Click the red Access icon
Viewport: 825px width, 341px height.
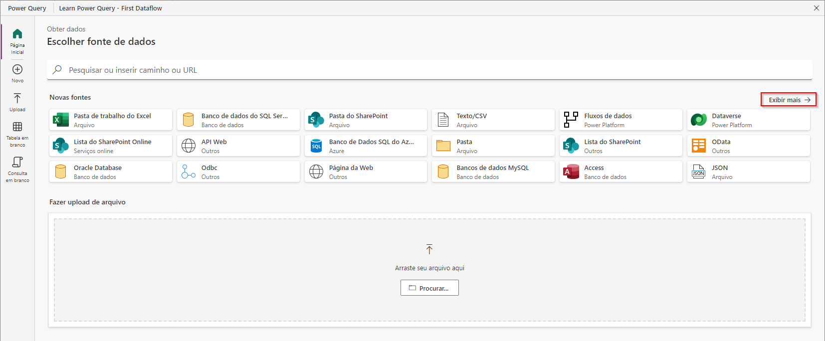(571, 171)
